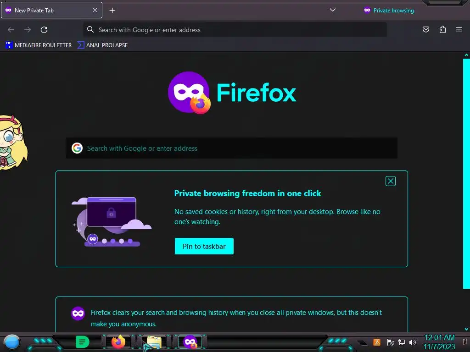Go forward with the forward arrow
Viewport: 470px width, 352px height.
[x=28, y=30]
